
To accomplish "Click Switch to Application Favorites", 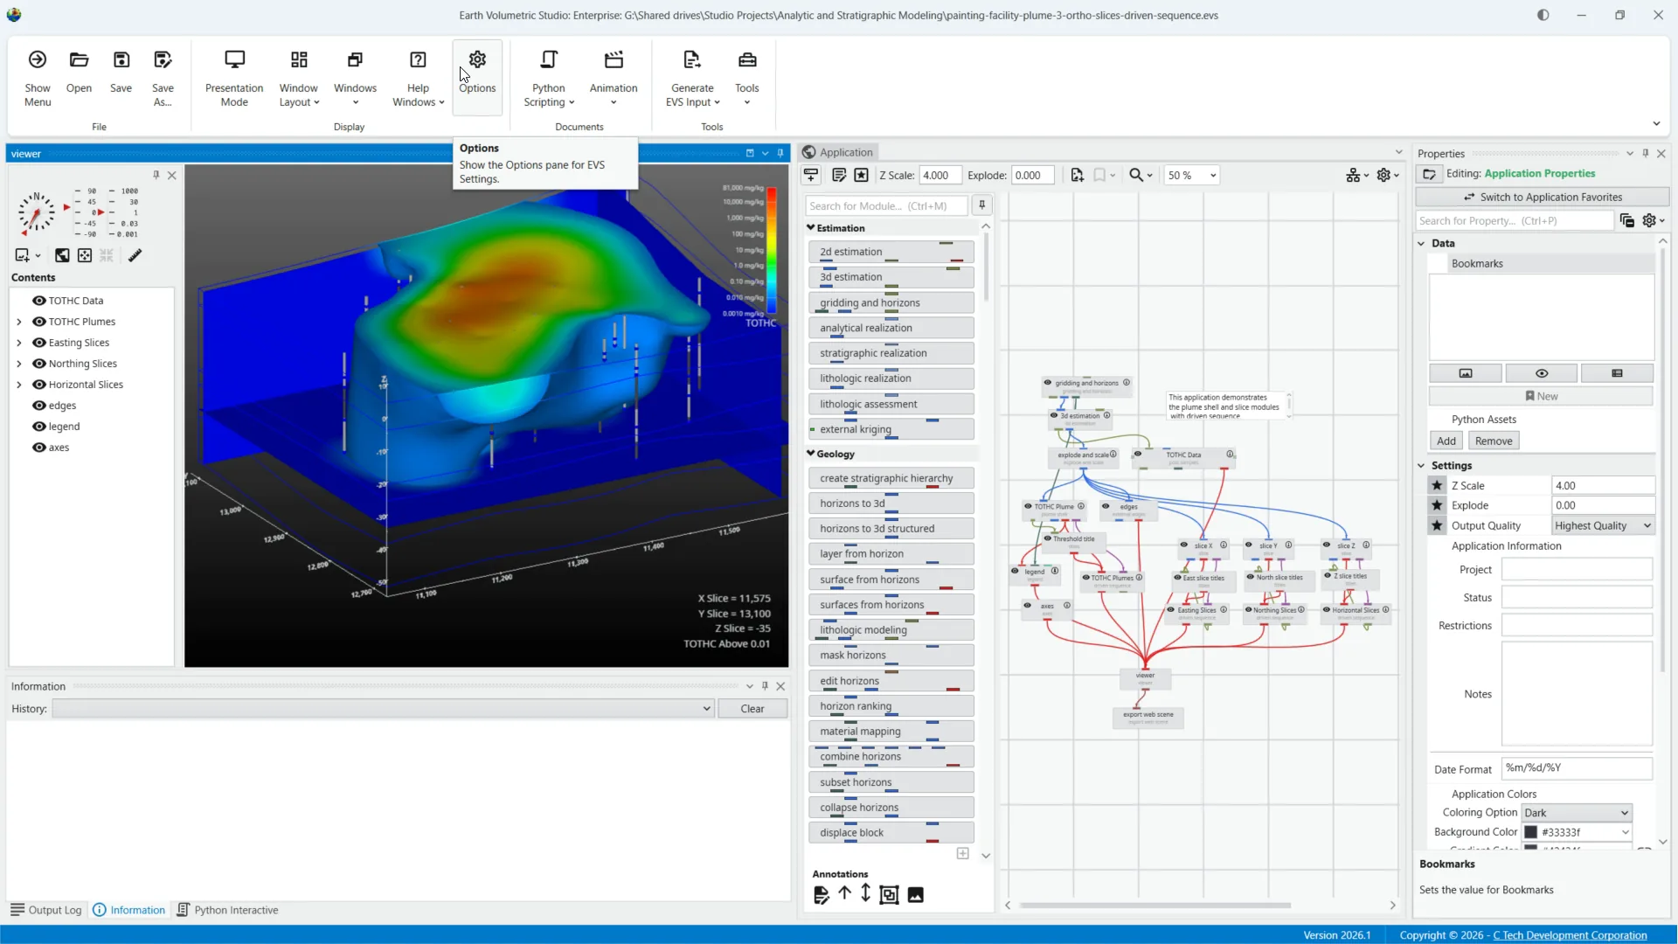I will point(1543,197).
